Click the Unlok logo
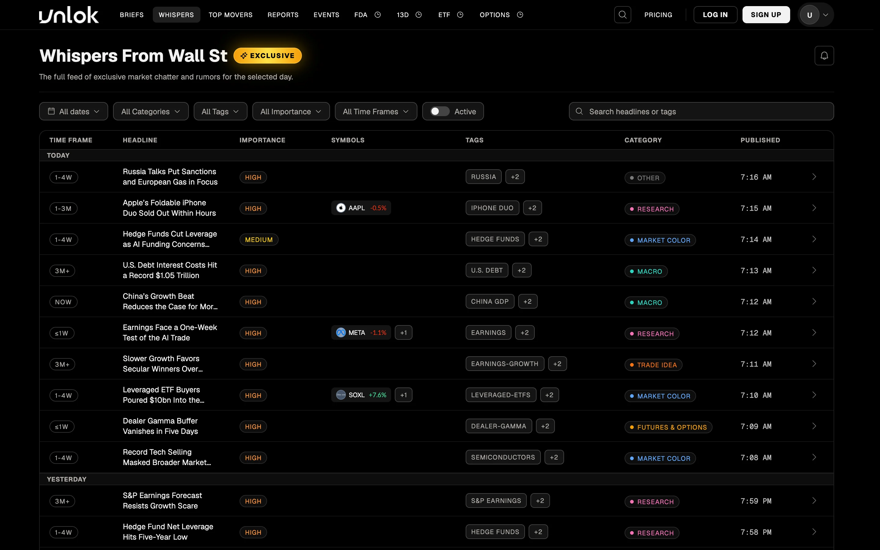Viewport: 880px width, 550px height. point(69,15)
